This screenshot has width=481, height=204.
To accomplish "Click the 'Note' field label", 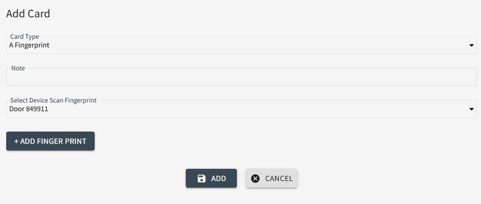I will 18,68.
